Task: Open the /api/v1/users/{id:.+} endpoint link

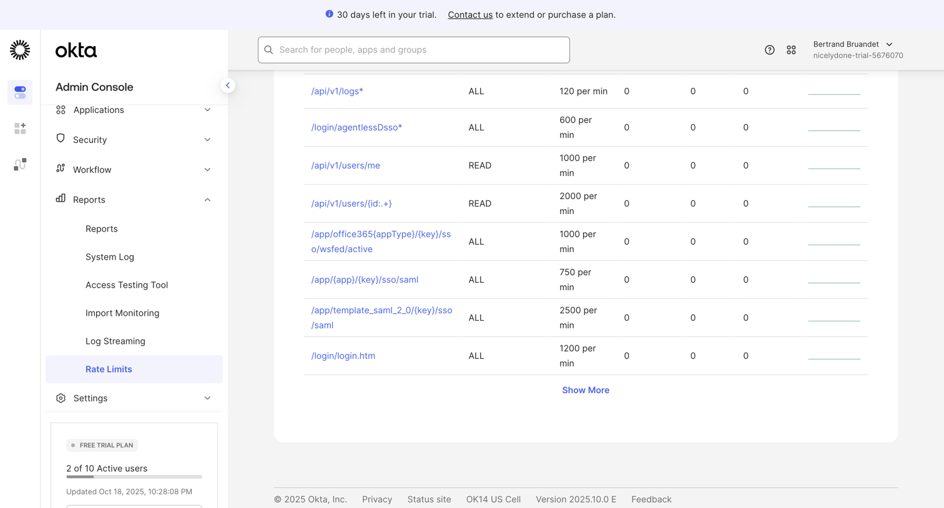Action: (x=352, y=203)
